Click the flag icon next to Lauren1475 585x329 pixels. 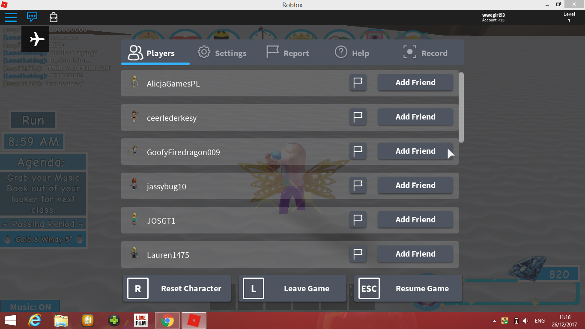click(358, 254)
